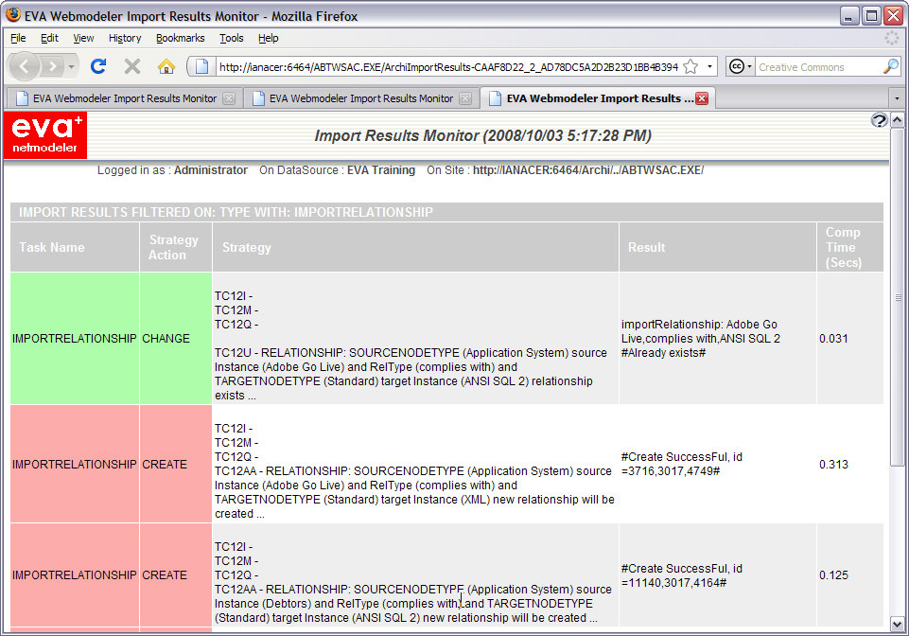Screen dimensions: 909x636
Task: Open the Tools menu
Action: [231, 38]
